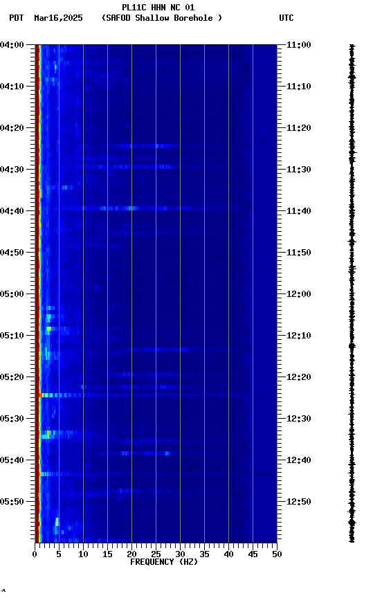Click the 11:00 UTC time label
Viewport: 382px width, 598px height.
pyautogui.click(x=299, y=45)
